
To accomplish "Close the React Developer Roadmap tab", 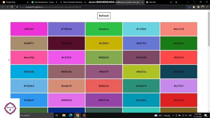I will 85,2.
